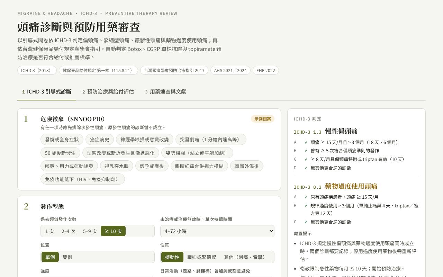Click the 慢性偏頭痛 diagnosis heading
Image resolution: width=443 pixels, height=277 pixels.
coord(341,131)
